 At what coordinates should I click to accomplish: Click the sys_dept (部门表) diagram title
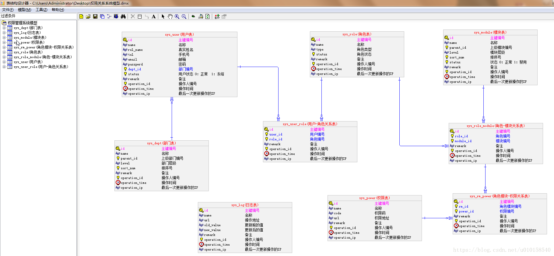tap(161, 143)
